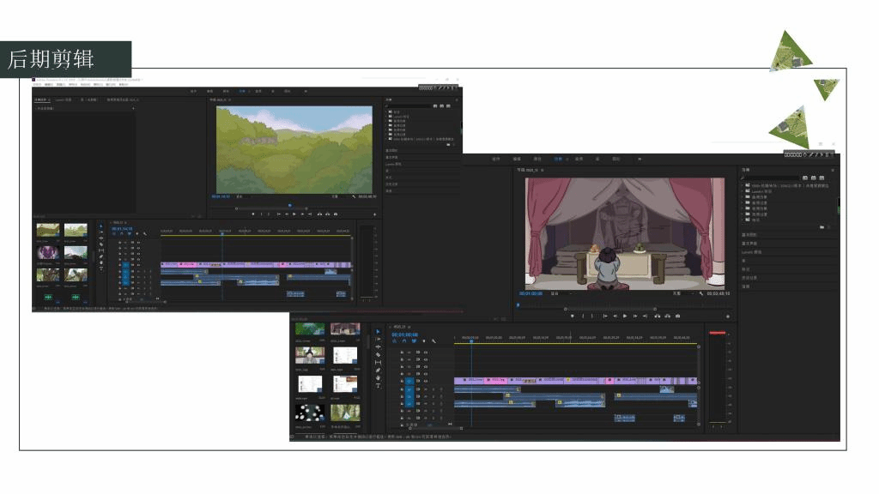This screenshot has height=494, width=879.
Task: Open timeline display settings wrench in shrine-preview window
Action: tap(433, 341)
